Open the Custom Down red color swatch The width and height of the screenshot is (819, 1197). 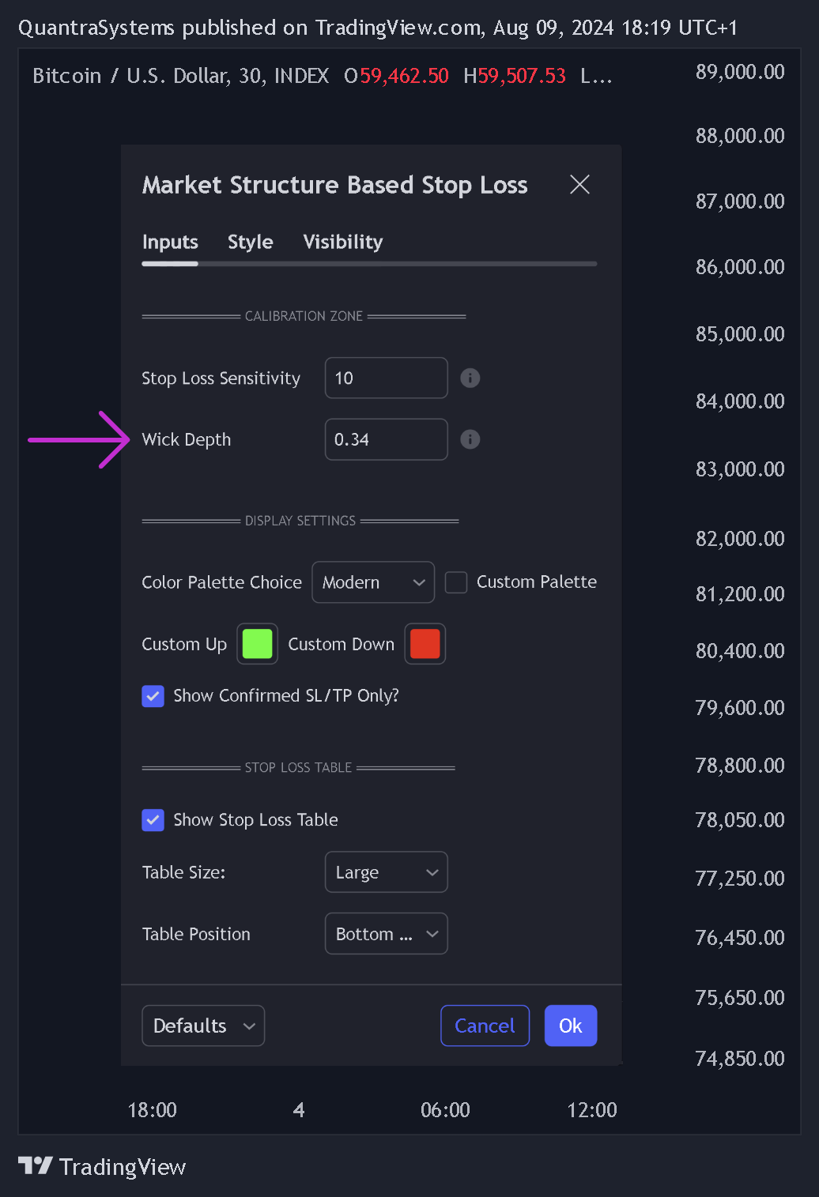(x=425, y=644)
